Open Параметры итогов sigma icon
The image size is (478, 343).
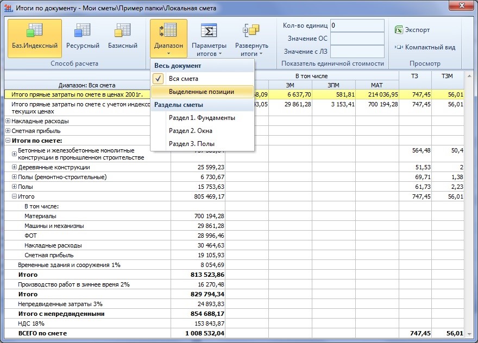click(209, 31)
